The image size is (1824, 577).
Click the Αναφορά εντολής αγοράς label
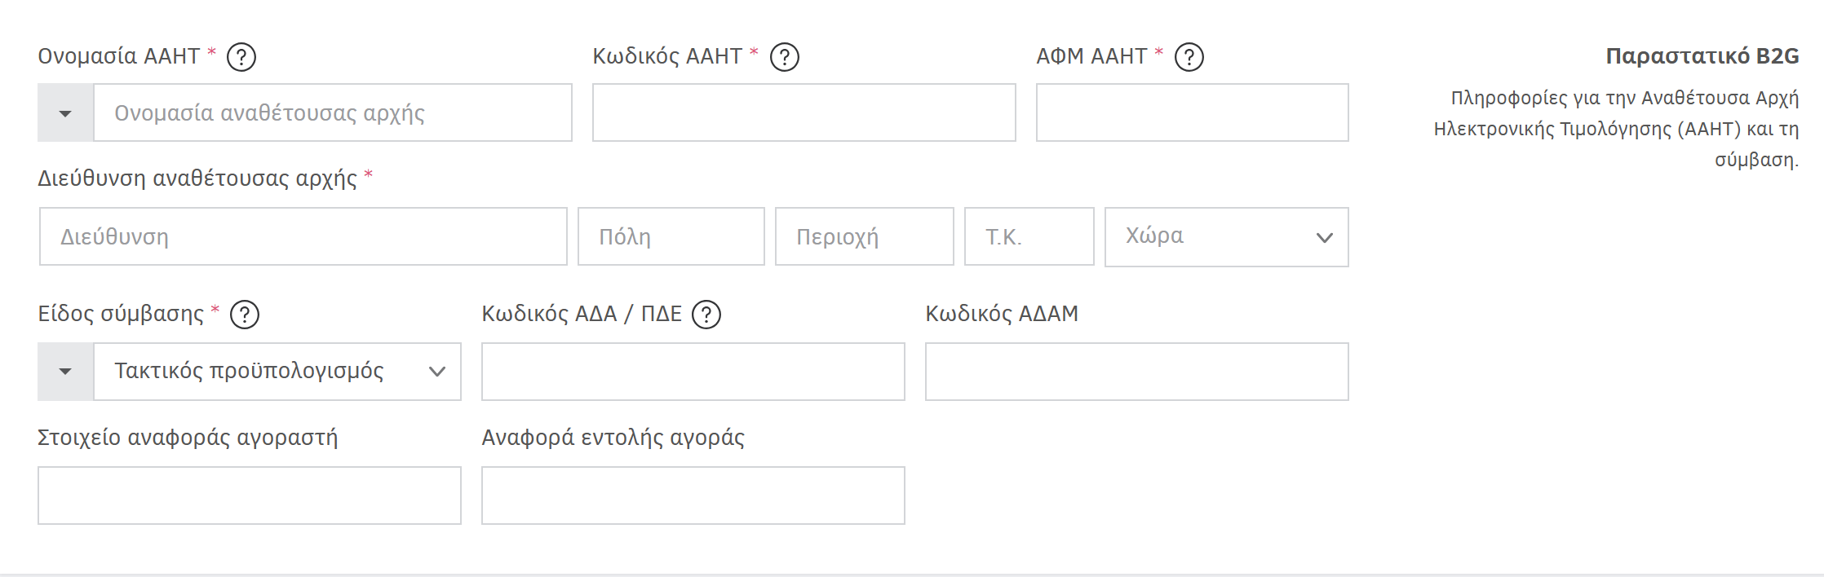tap(613, 438)
